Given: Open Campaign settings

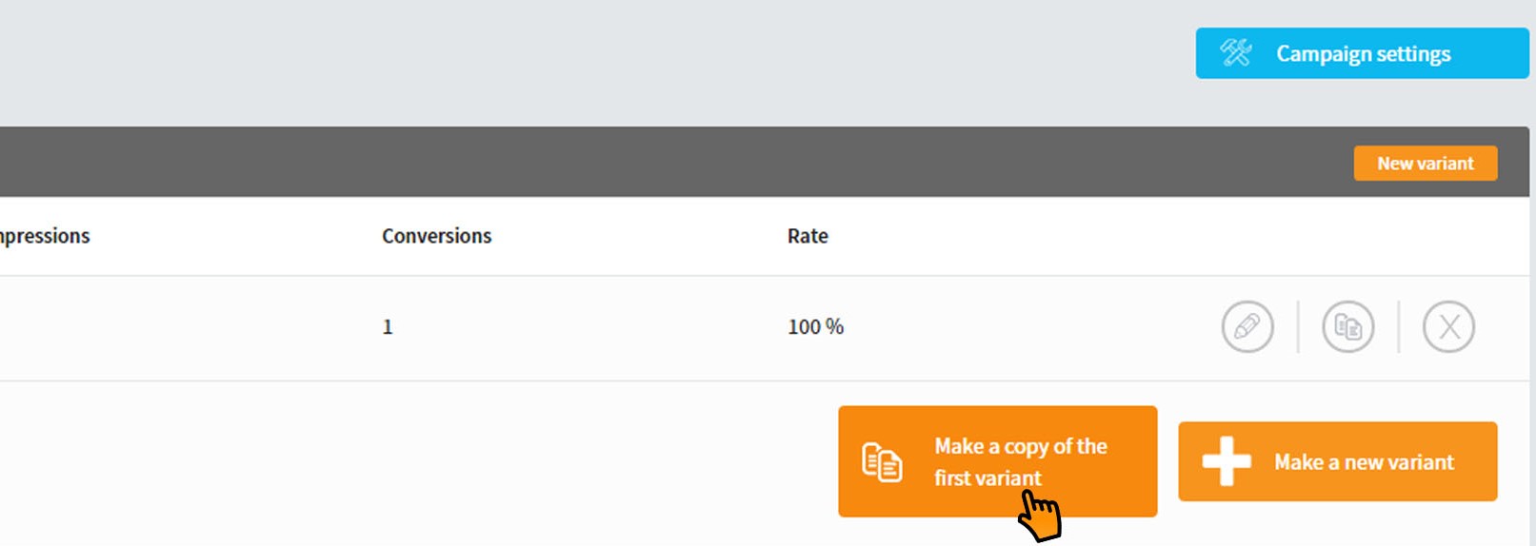Looking at the screenshot, I should pyautogui.click(x=1362, y=53).
